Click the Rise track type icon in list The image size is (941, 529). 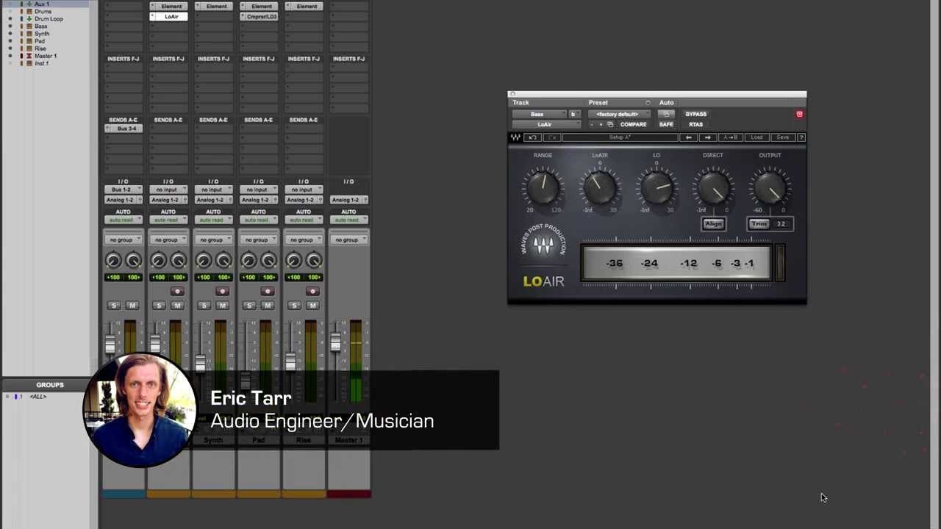[29, 48]
